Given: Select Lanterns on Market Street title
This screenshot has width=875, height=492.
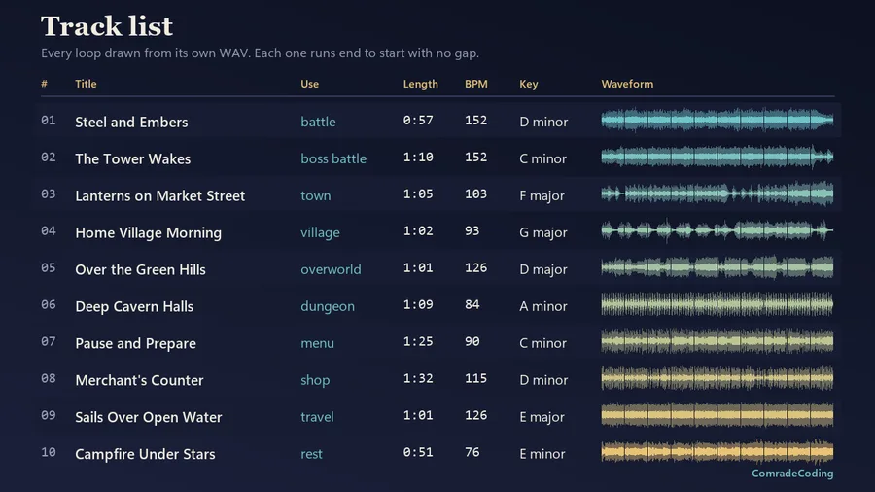Looking at the screenshot, I should (x=159, y=195).
